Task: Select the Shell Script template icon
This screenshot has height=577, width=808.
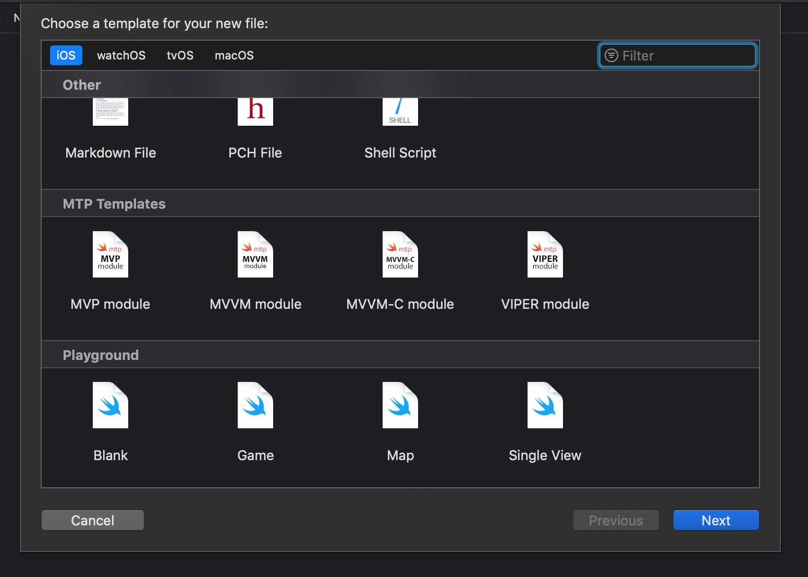Action: 400,112
